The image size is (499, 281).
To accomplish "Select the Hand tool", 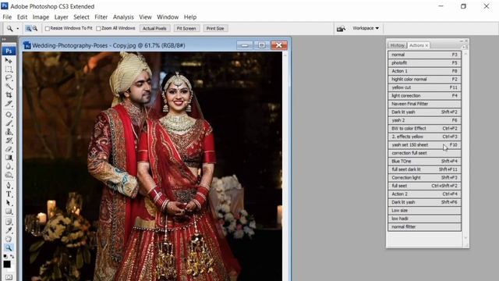I will 9,239.
